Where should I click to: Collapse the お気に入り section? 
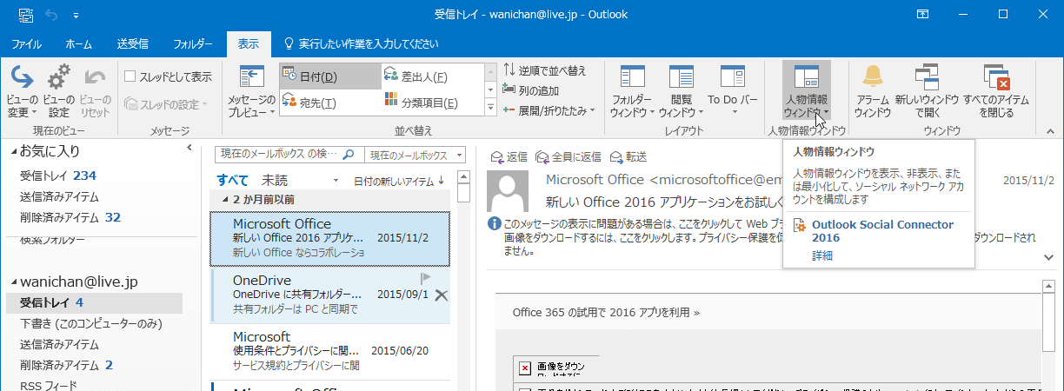coord(13,152)
